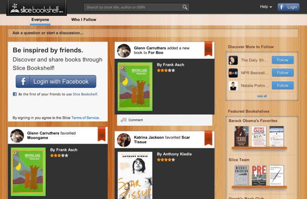
Task: Open the Slice Bookshelf link
Action: pos(85,94)
